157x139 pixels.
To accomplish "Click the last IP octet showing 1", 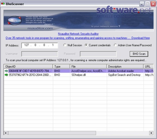I will 53,45.
